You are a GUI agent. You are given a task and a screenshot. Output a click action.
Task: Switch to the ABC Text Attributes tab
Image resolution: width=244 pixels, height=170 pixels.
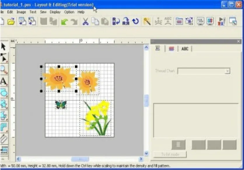click(x=185, y=49)
